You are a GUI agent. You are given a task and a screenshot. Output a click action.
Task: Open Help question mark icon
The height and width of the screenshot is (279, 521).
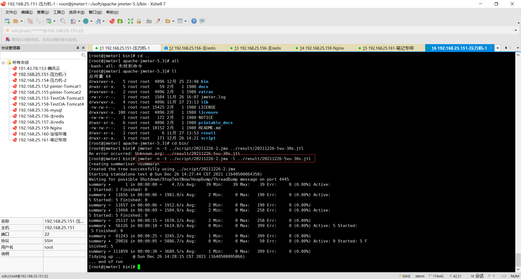194,21
